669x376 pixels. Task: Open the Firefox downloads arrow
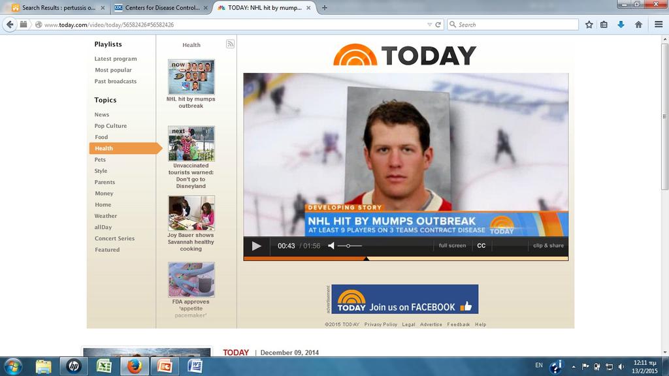click(621, 25)
